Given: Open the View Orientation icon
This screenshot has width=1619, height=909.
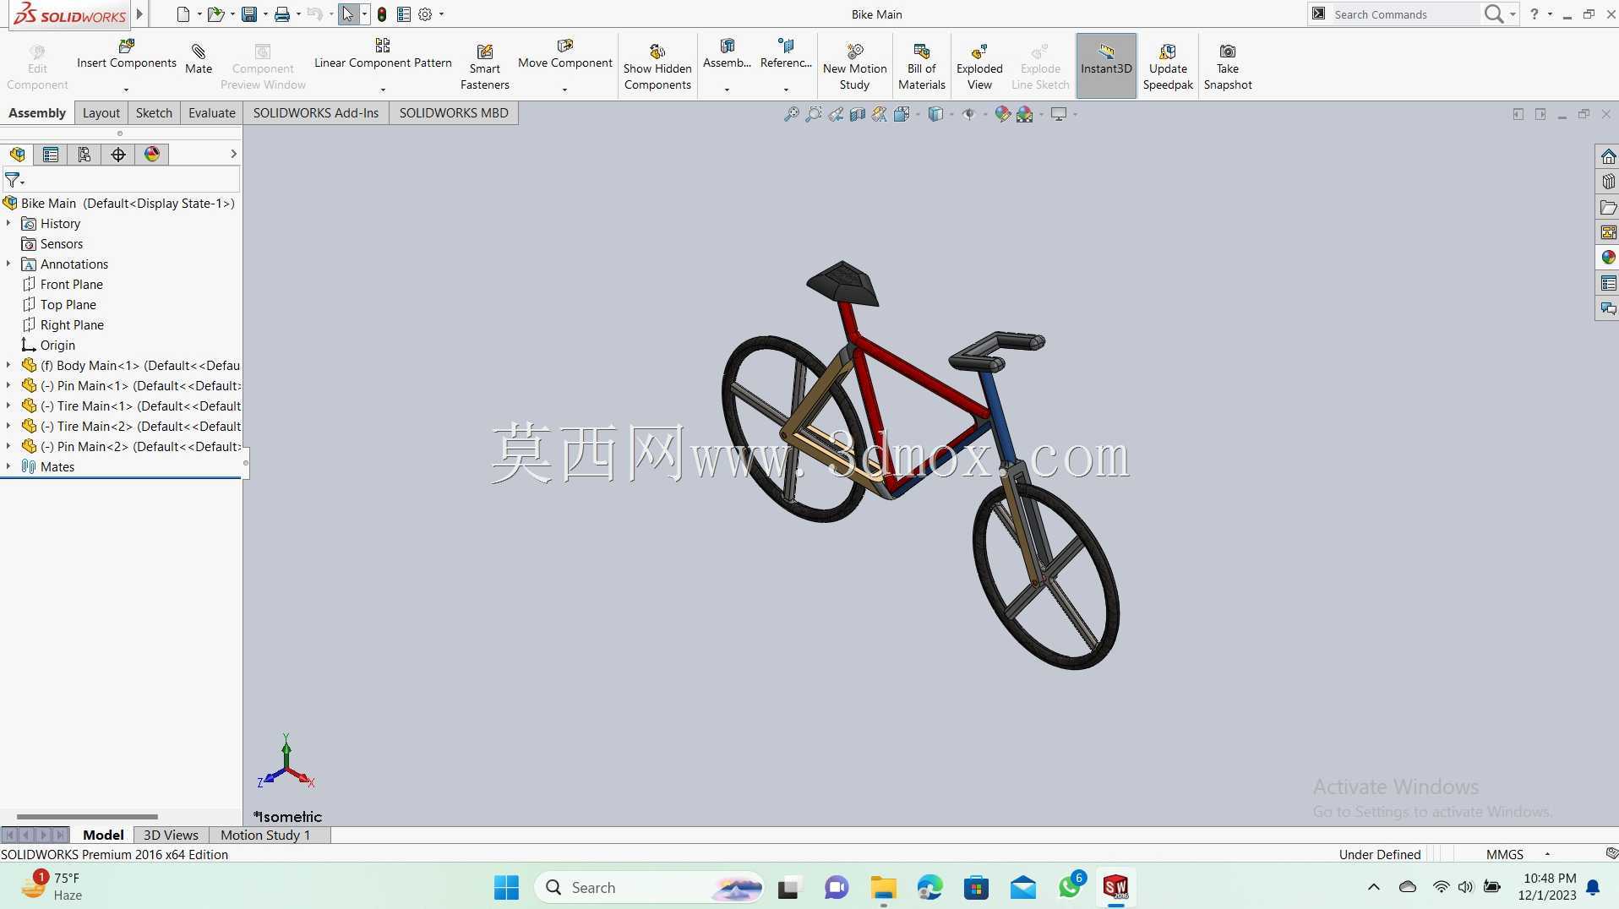Looking at the screenshot, I should pos(902,114).
